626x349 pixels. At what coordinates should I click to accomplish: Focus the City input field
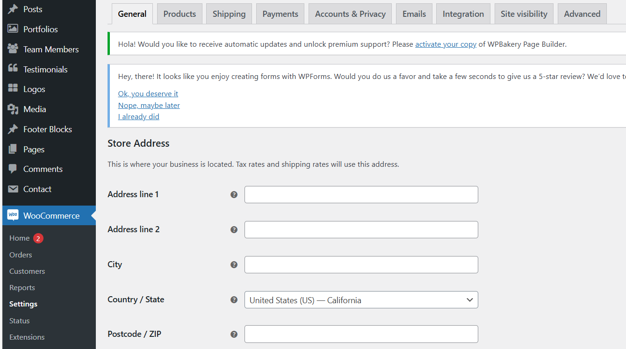coord(361,265)
